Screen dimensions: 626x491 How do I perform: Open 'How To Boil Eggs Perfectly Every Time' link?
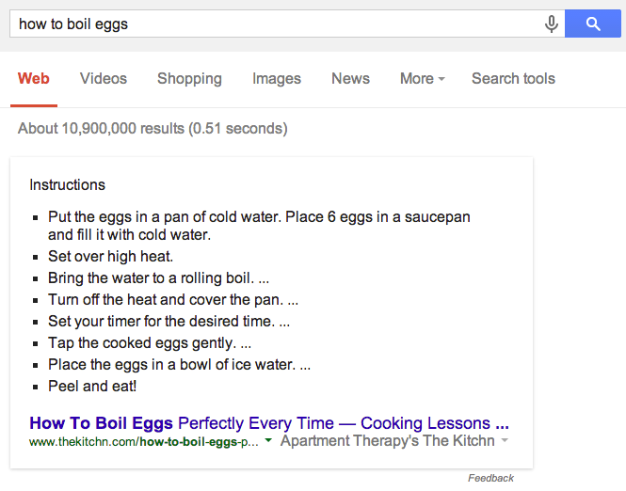pyautogui.click(x=269, y=423)
